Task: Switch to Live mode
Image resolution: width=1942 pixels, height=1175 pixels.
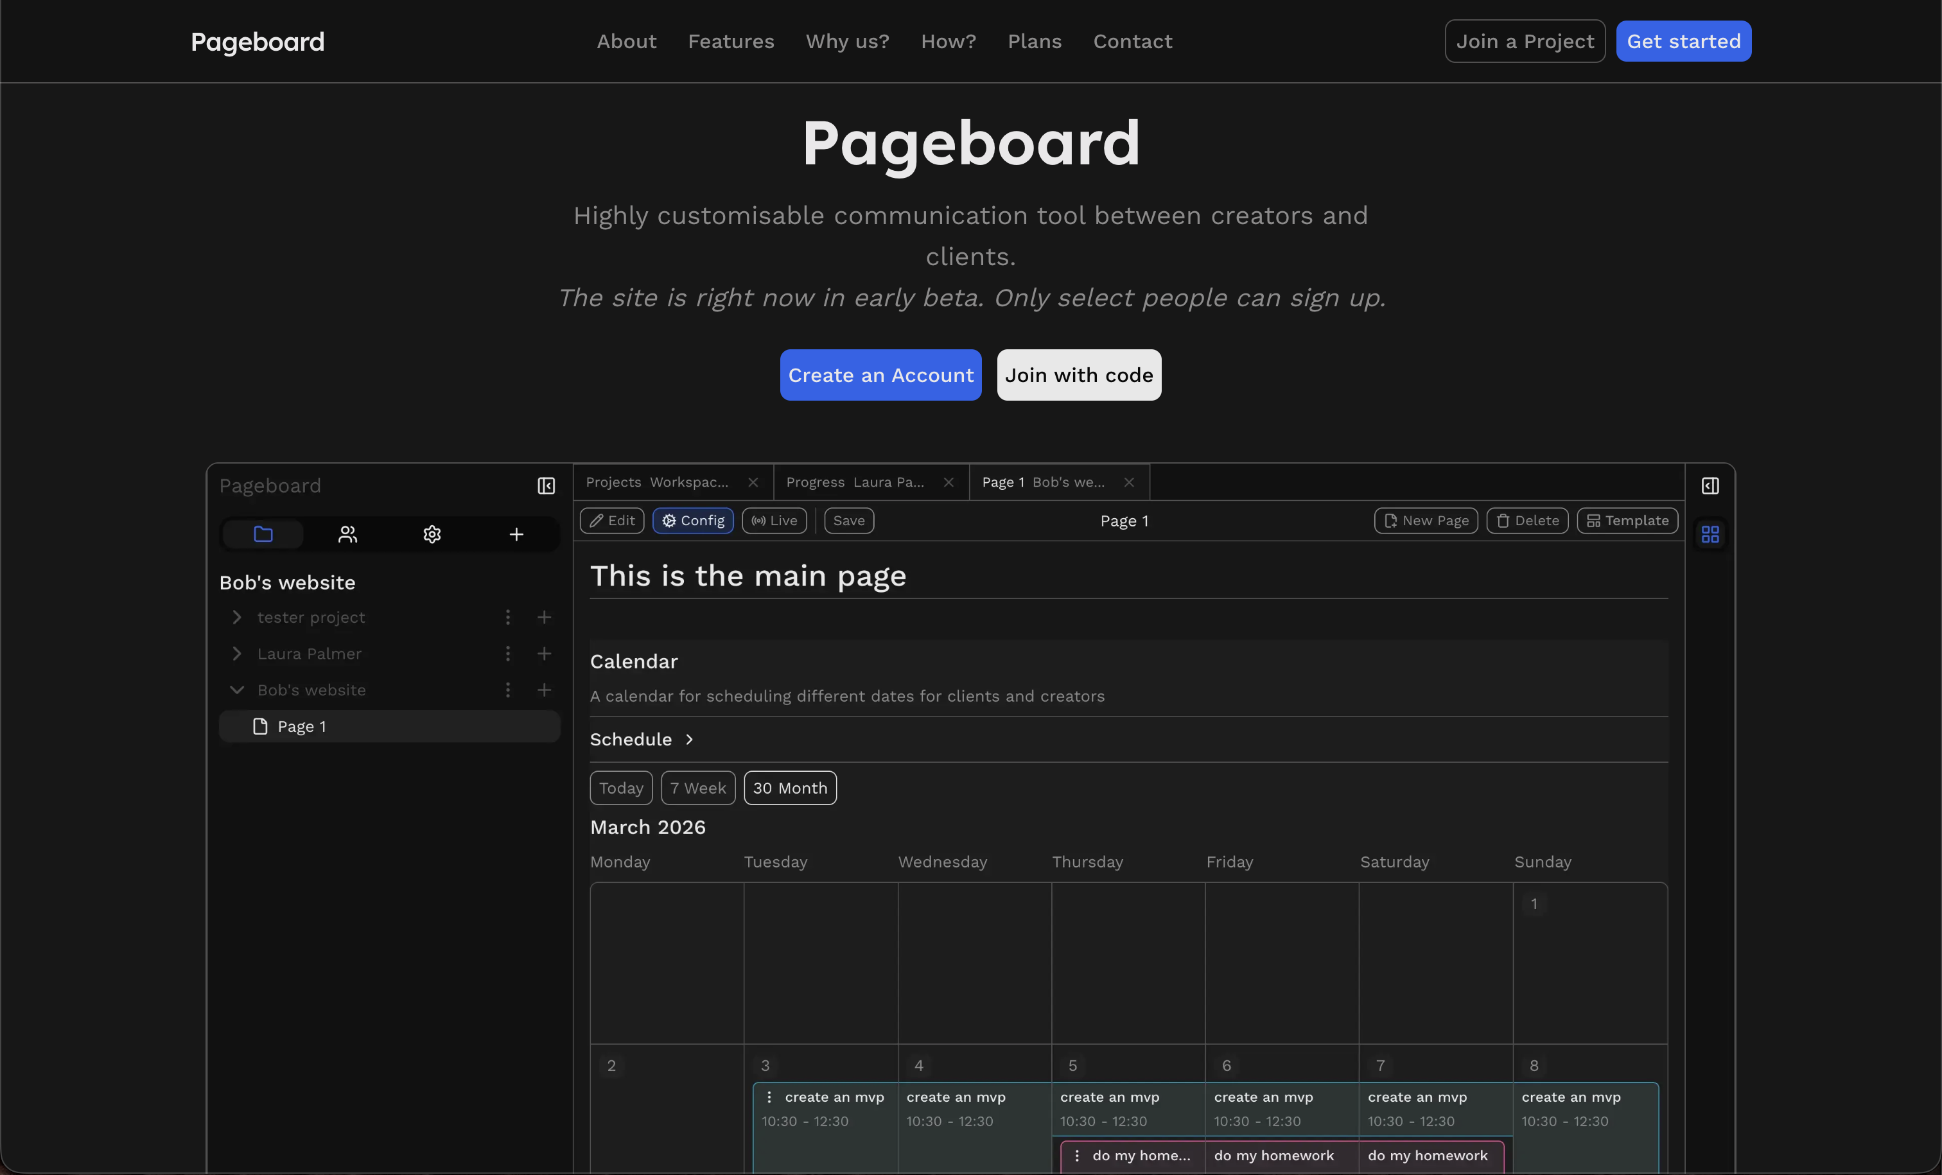Action: coord(774,520)
